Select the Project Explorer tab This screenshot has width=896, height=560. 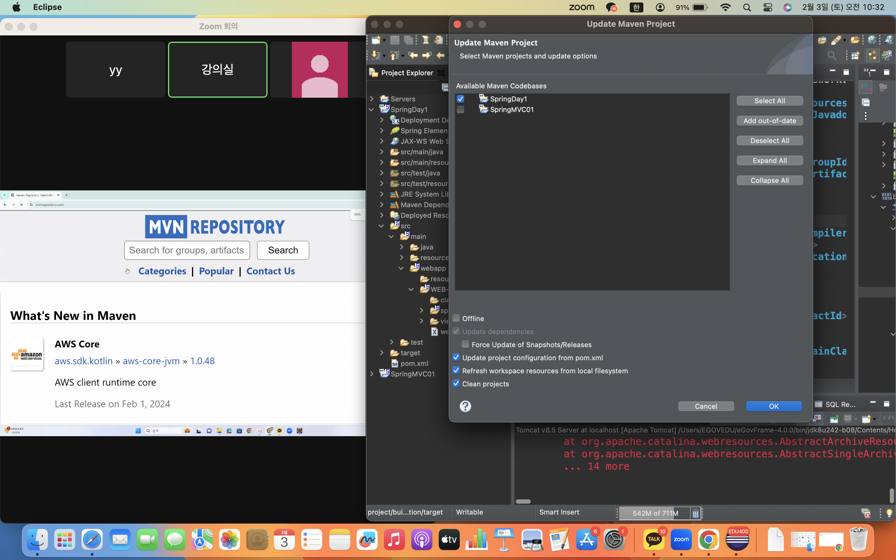407,73
